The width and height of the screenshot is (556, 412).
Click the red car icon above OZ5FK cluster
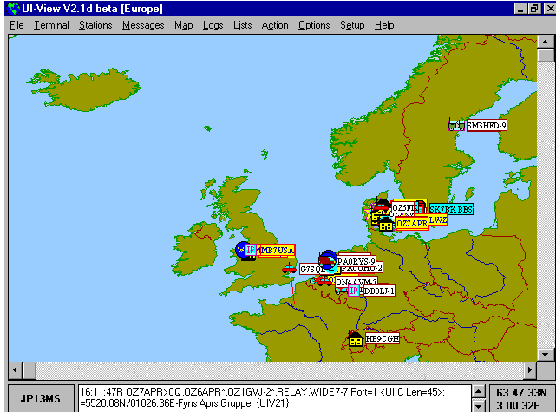382,206
